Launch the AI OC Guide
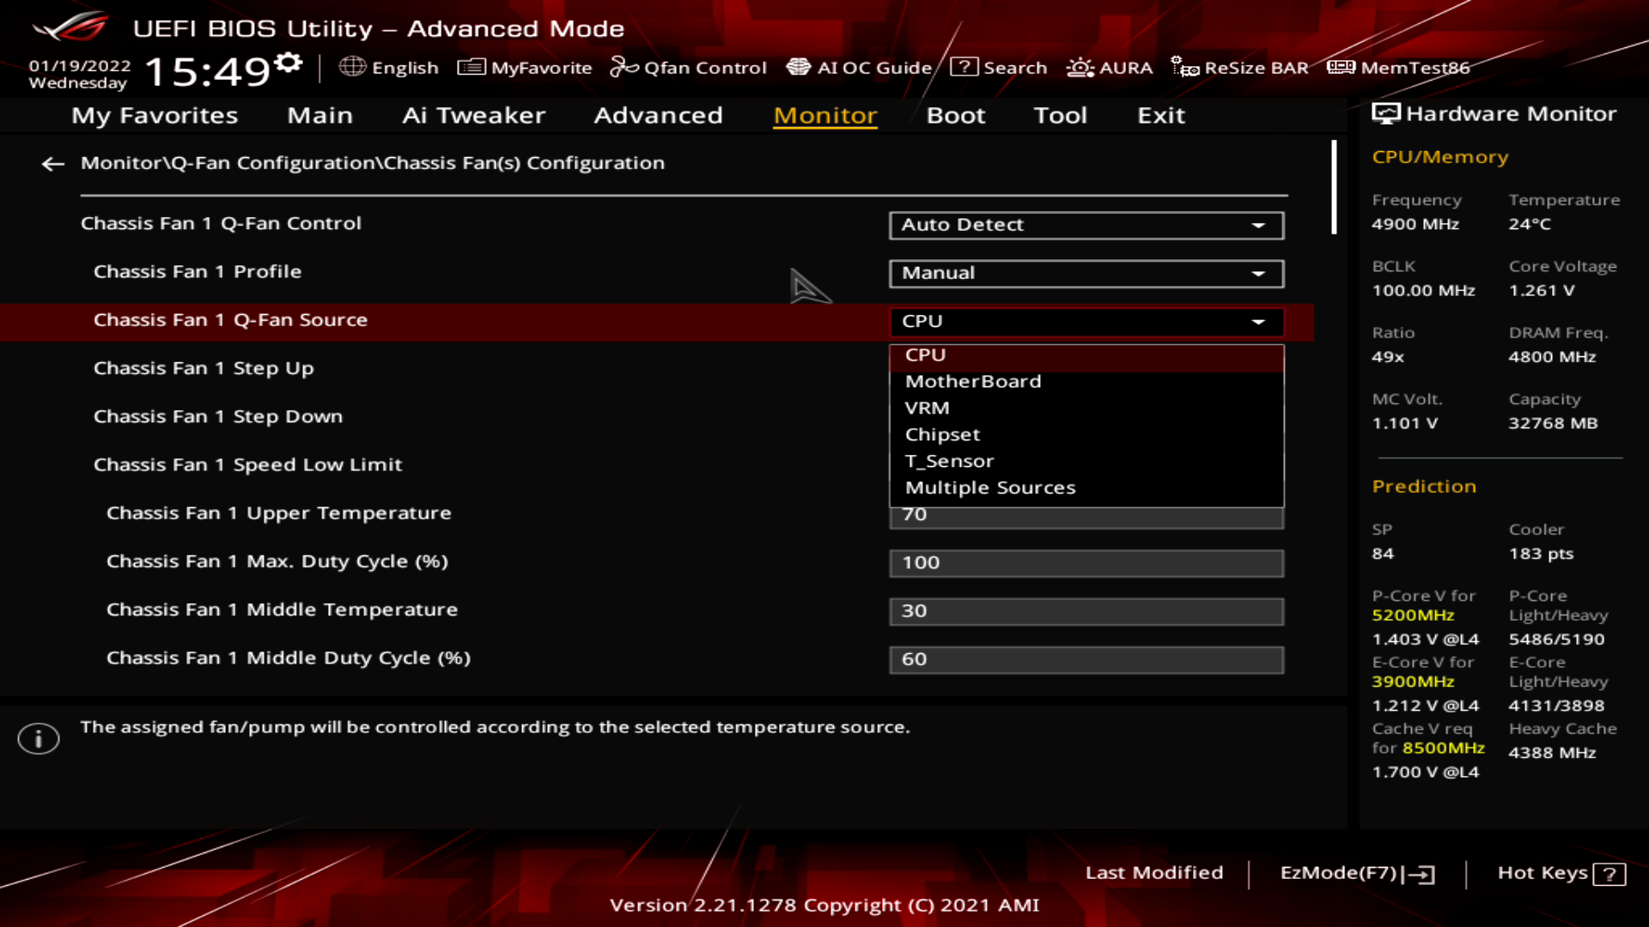Screen dimensions: 1649x927 862,67
